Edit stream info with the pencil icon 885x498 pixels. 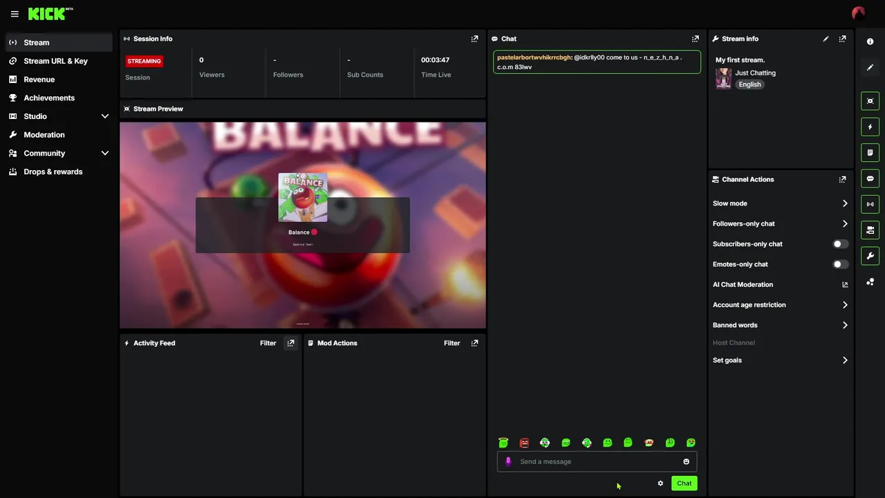tap(826, 39)
